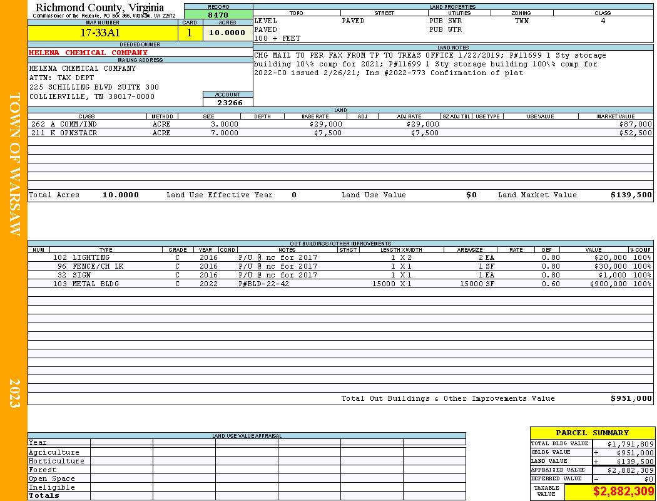Select PUB SWR utilities entry

(x=446, y=21)
